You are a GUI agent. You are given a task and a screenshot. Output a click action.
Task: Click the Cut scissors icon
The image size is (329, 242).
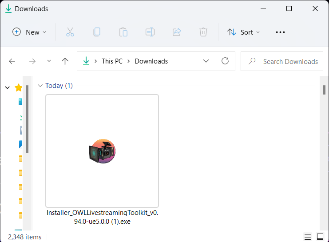(x=70, y=32)
